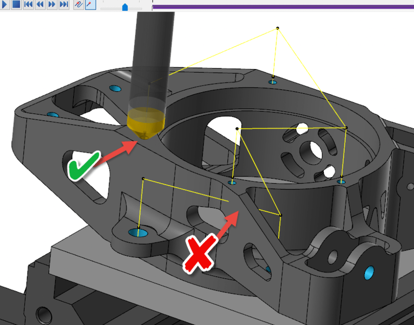Click the simulation speed slider handle
Image resolution: width=414 pixels, height=325 pixels.
125,7
